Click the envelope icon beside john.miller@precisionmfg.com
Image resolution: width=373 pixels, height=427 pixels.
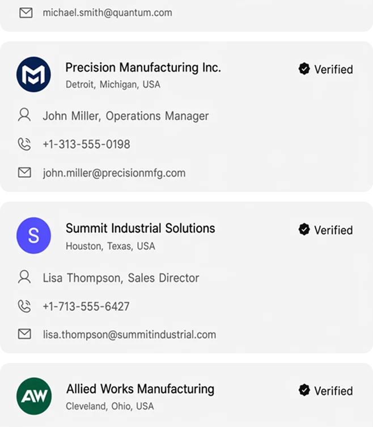[24, 172]
